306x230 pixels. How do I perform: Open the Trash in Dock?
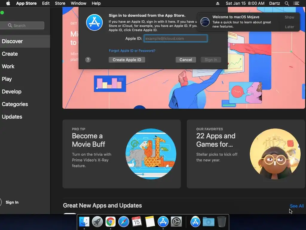[221, 222]
